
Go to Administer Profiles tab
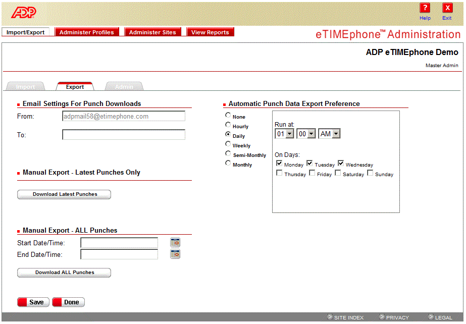(87, 32)
